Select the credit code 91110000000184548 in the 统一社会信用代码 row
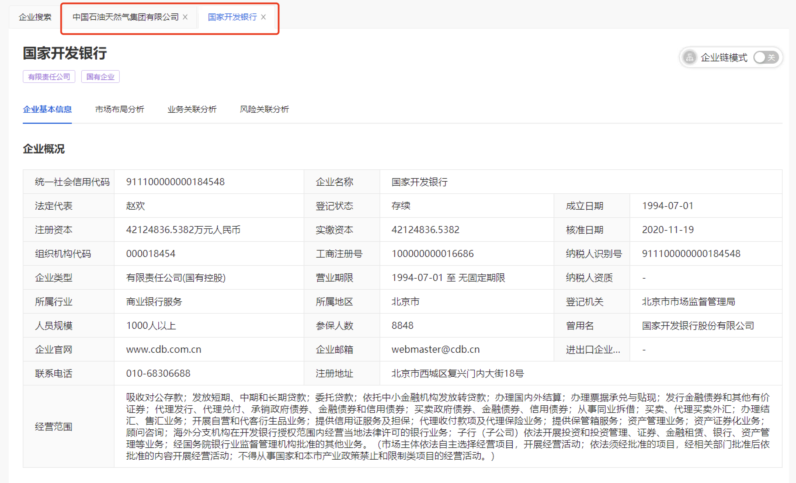The height and width of the screenshot is (483, 796). click(x=175, y=182)
